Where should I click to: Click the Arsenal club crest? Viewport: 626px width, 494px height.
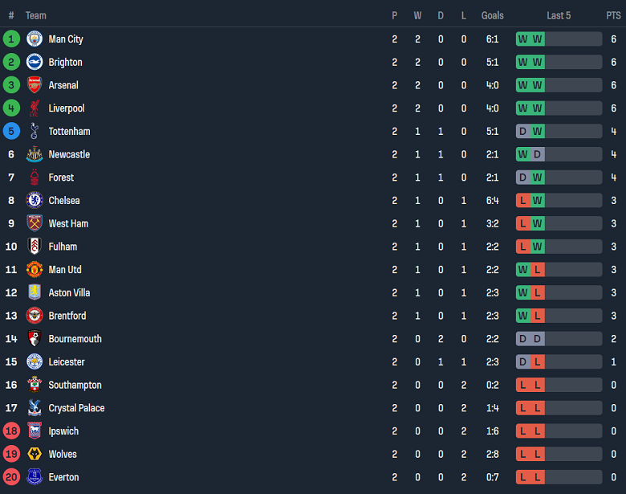pos(35,85)
